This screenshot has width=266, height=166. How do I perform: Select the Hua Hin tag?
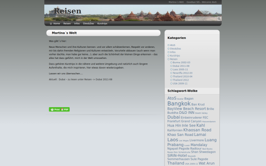[174, 126]
